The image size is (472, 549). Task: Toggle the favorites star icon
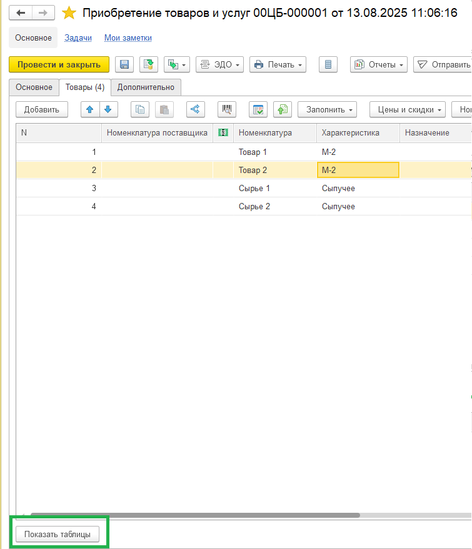tap(69, 13)
